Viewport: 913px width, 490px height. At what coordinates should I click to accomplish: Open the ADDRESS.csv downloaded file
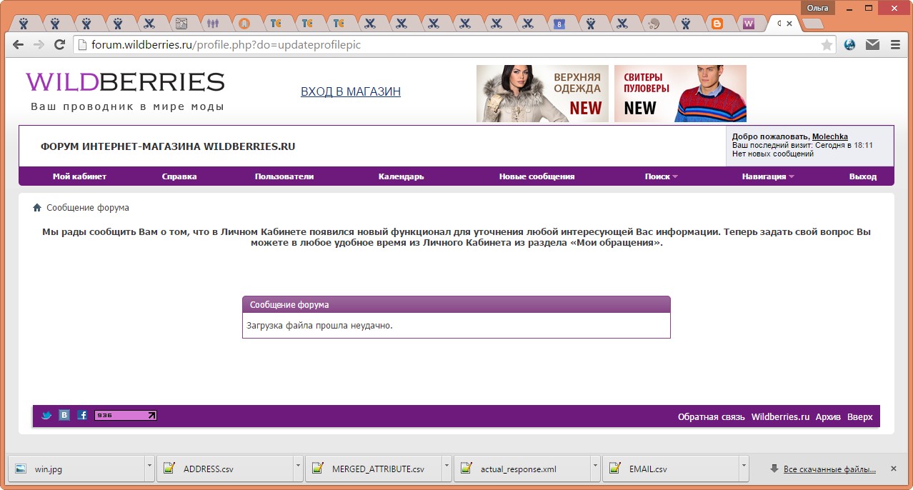click(x=225, y=469)
